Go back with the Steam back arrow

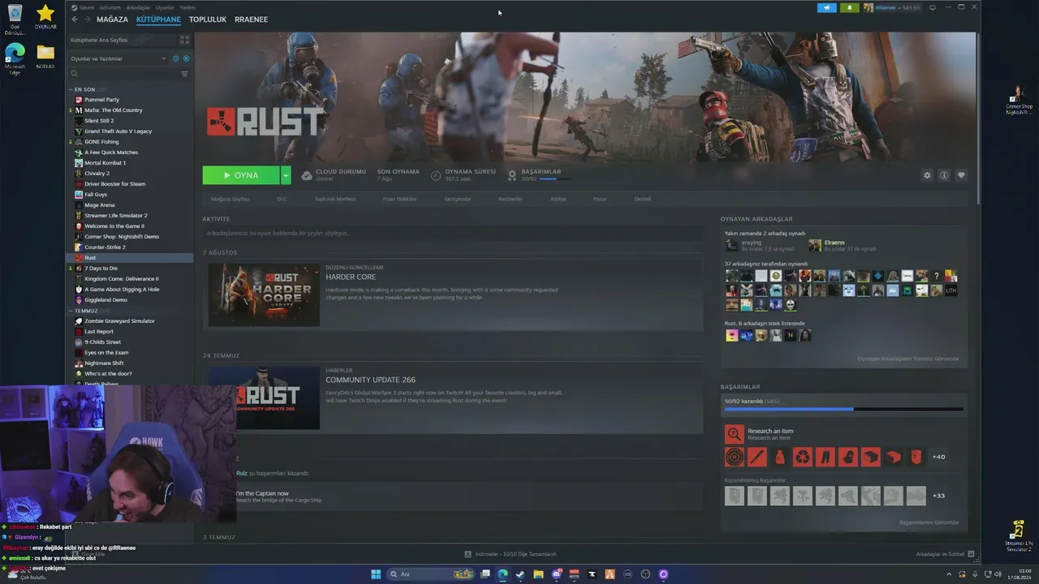click(75, 19)
